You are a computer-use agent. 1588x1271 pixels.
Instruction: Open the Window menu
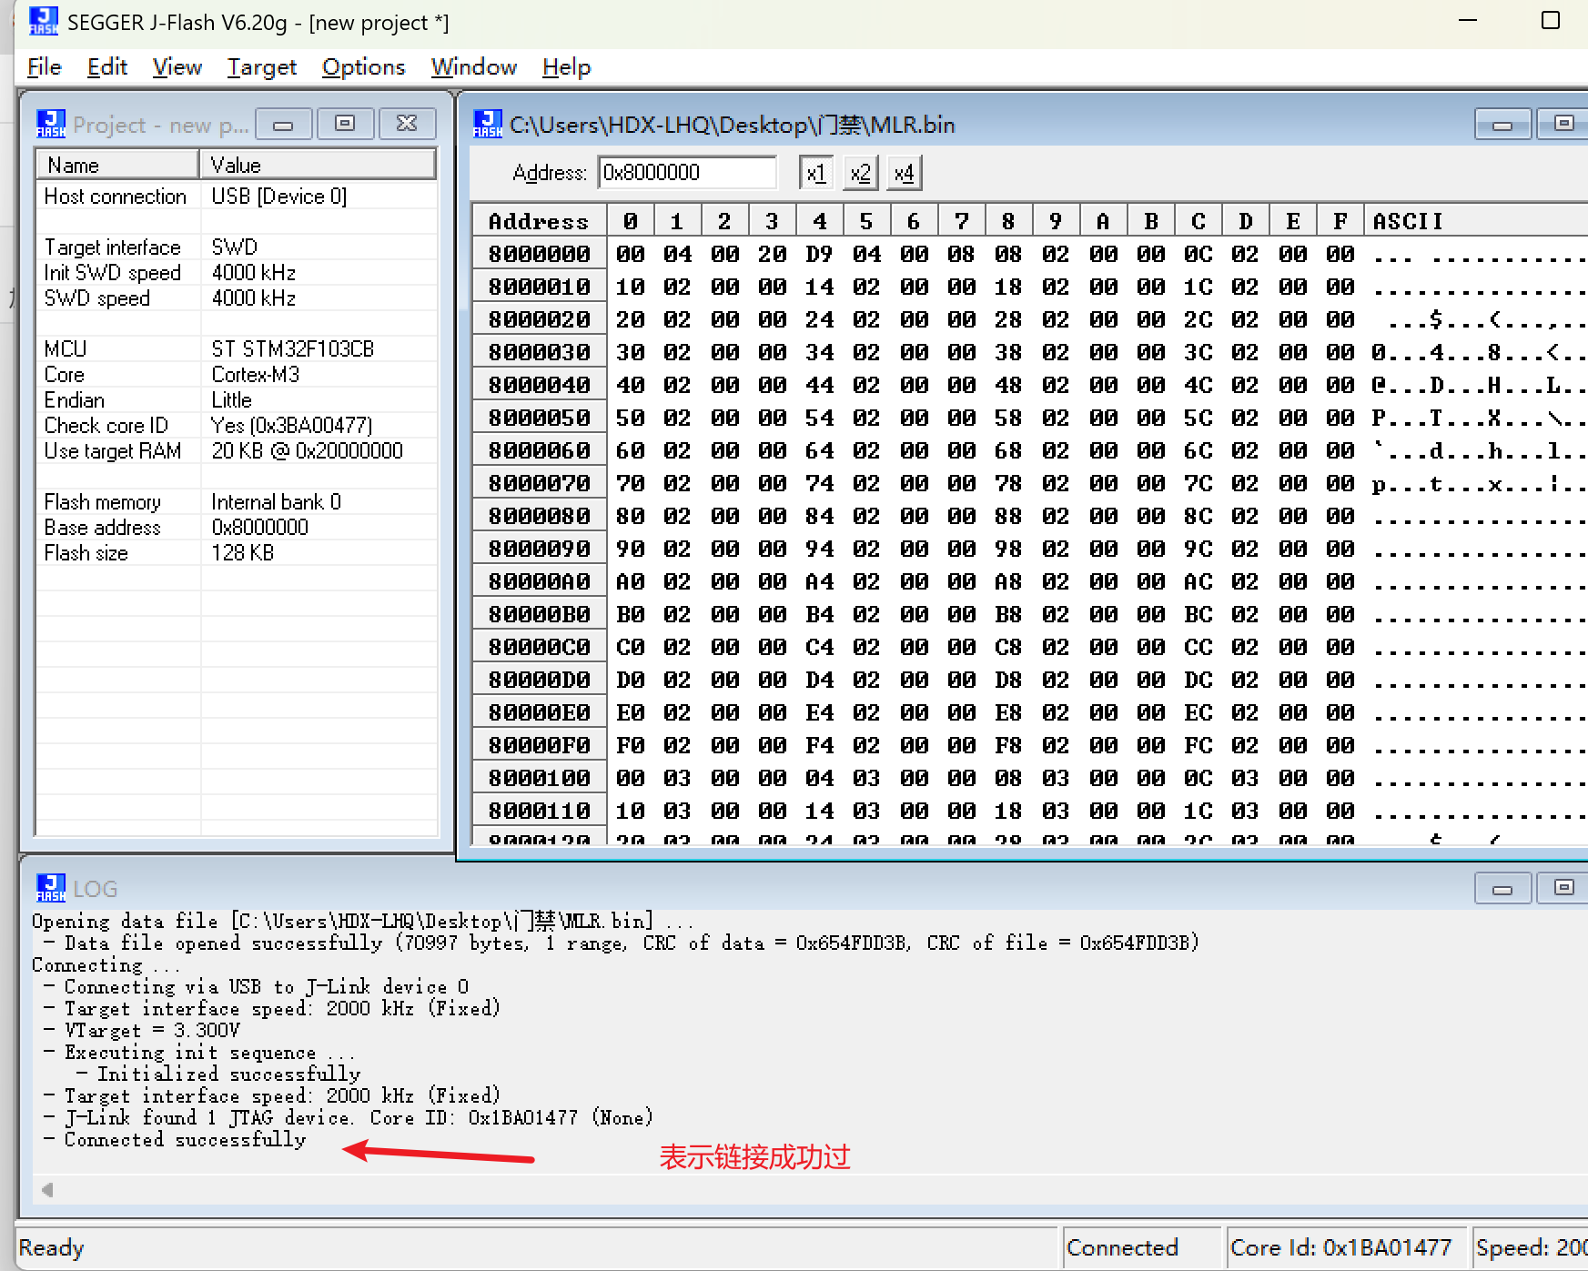tap(473, 67)
